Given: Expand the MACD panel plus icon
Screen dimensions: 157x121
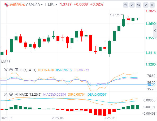Looking at the screenshot, I should (x=16, y=94).
